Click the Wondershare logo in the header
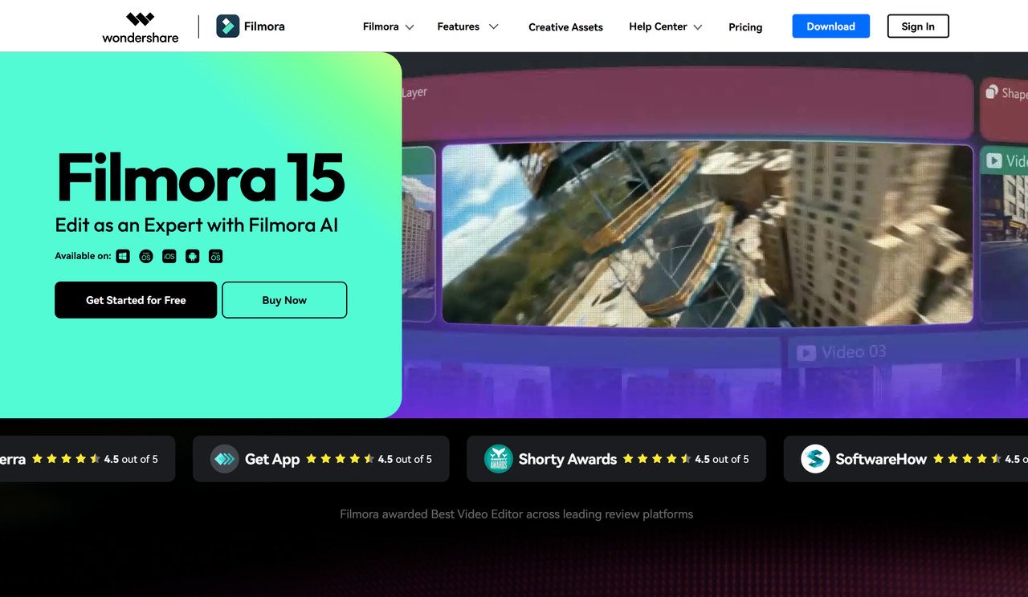This screenshot has height=597, width=1028. pyautogui.click(x=141, y=27)
